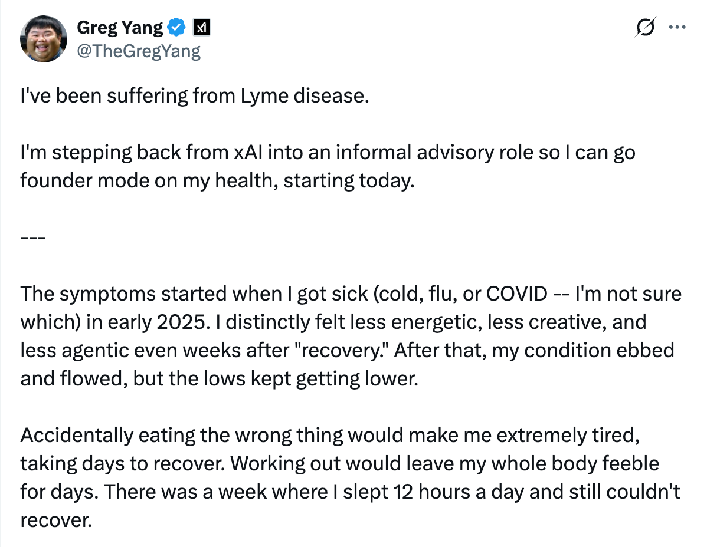Viewport: 707px width, 547px height.
Task: Open the Greg Yang display name link
Action: [120, 27]
